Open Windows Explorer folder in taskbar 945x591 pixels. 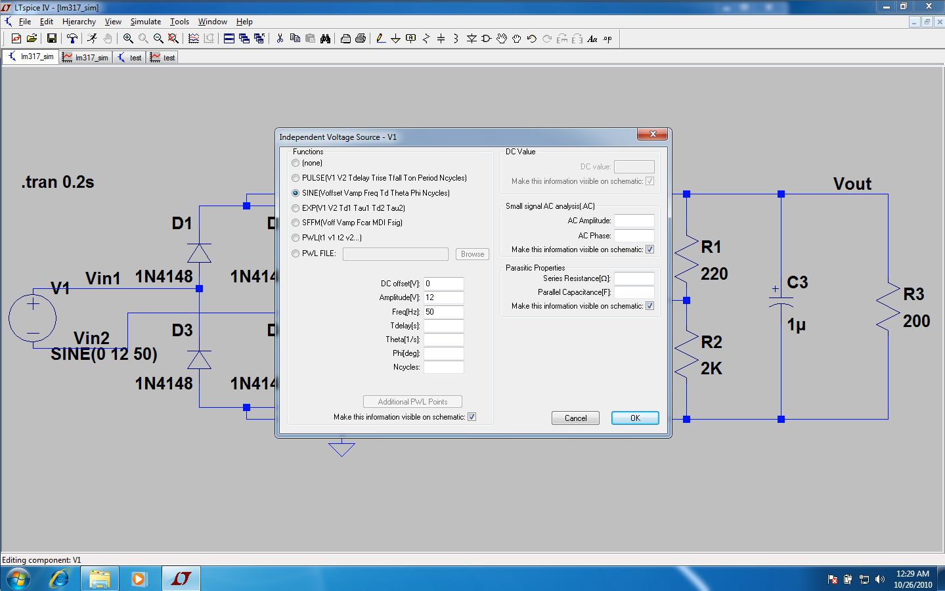[x=99, y=579]
